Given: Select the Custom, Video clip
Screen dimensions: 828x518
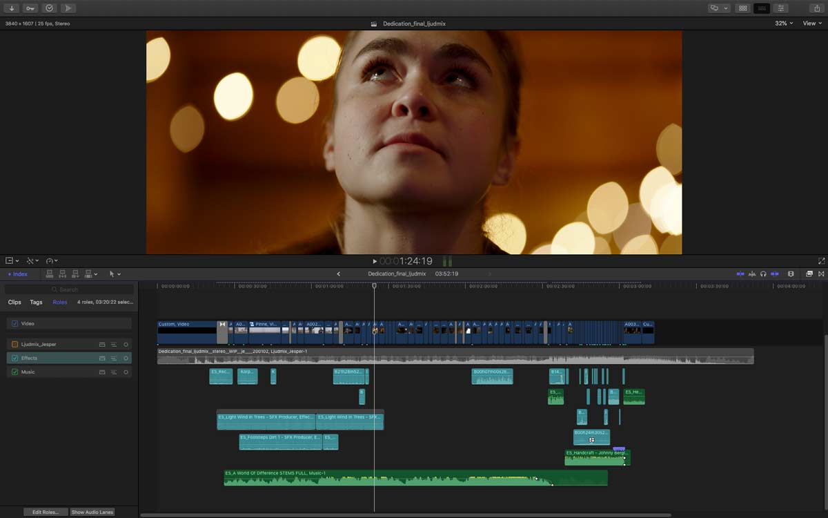Looking at the screenshot, I should click(187, 332).
